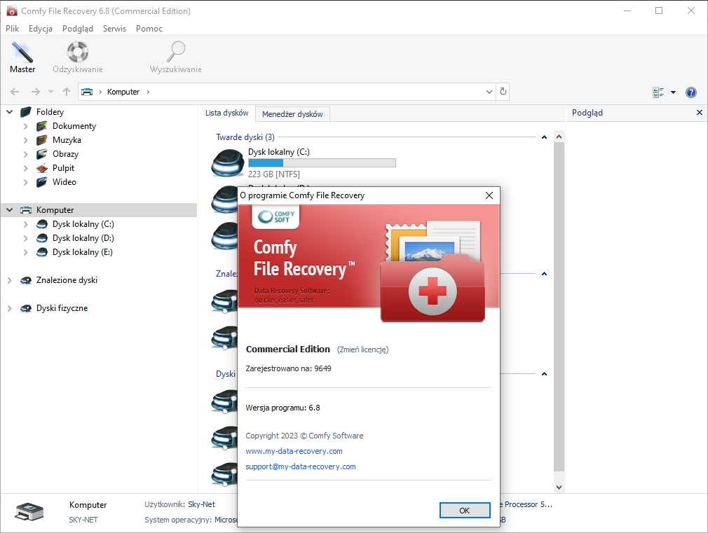Image resolution: width=708 pixels, height=533 pixels.
Task: Collapse the Komputer tree node
Action: 10,210
